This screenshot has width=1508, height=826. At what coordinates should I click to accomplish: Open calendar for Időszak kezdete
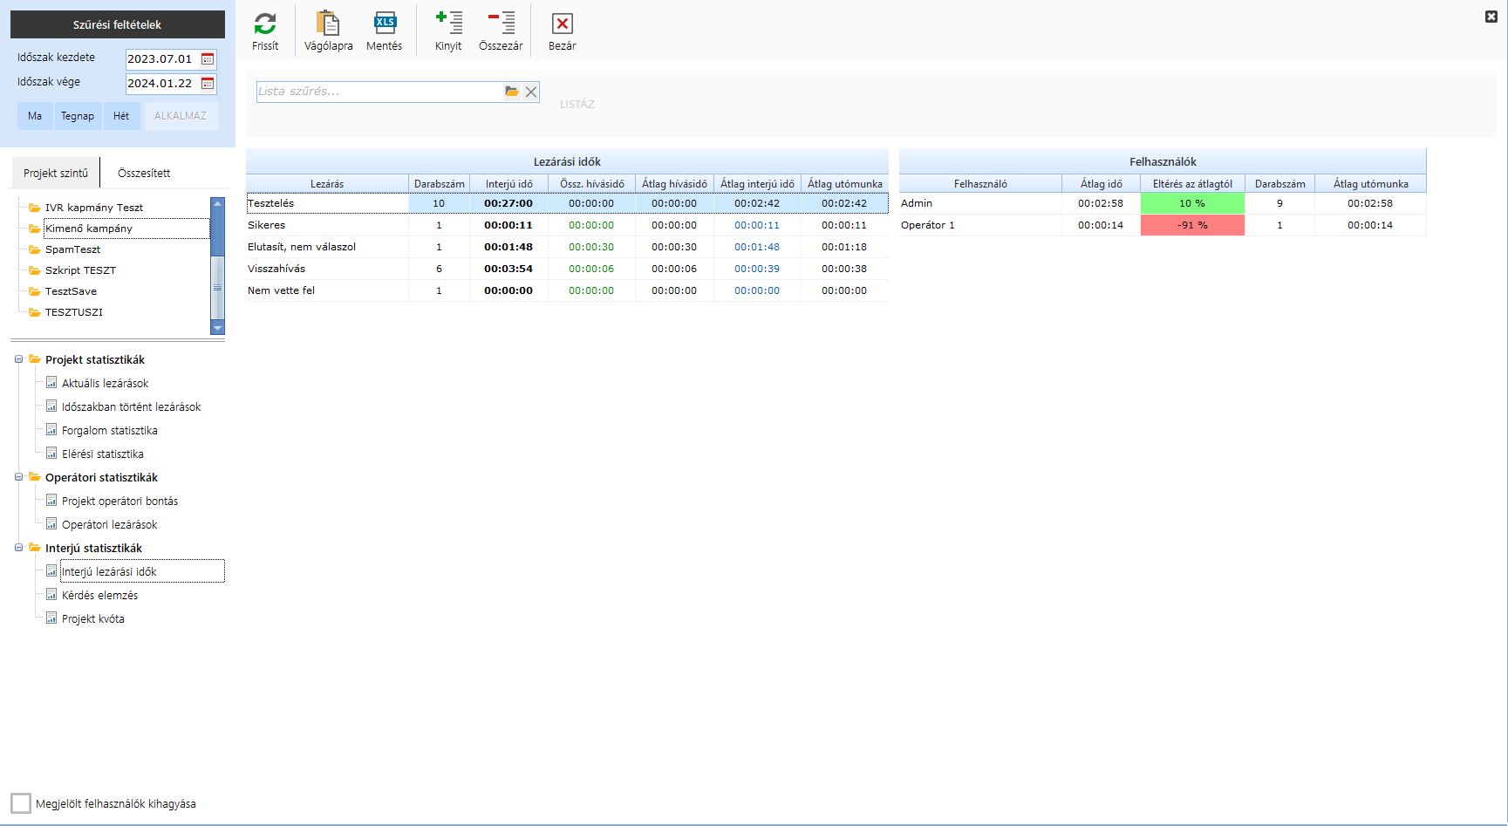(208, 59)
